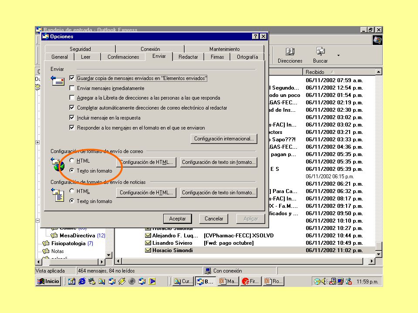Click folder pane scroll down arrow

point(109,255)
